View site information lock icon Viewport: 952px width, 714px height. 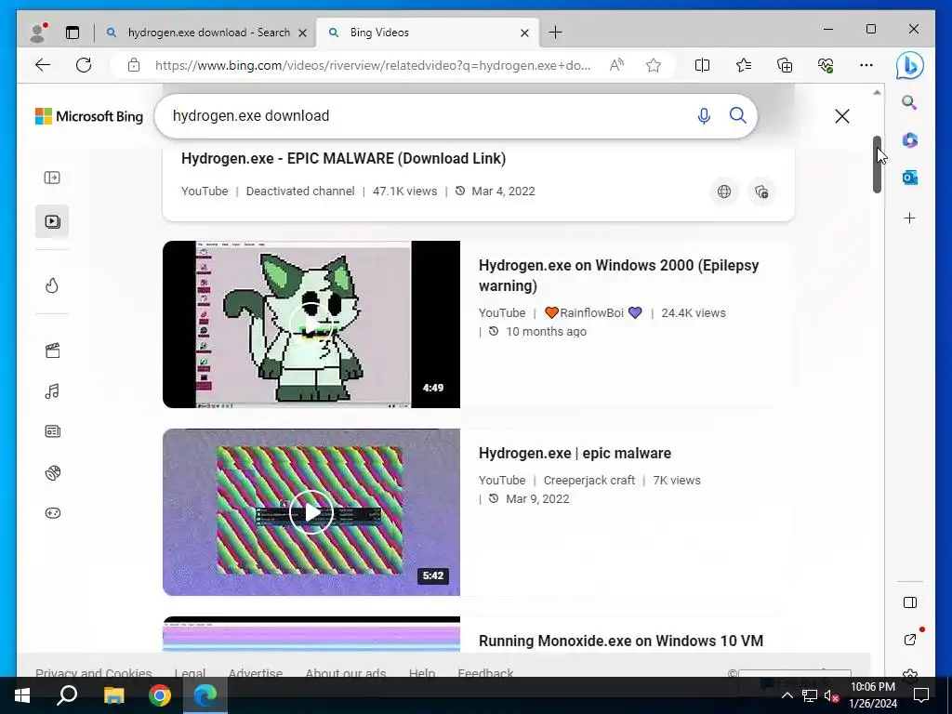pos(134,66)
